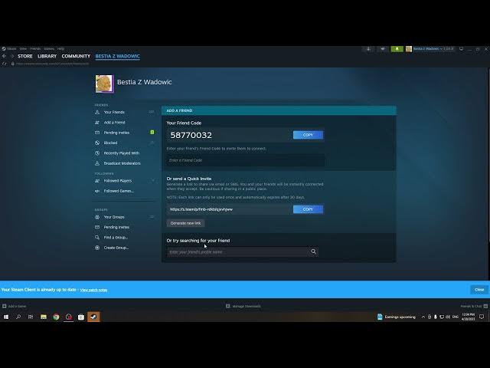The image size is (490, 368).
Task: Go to the STORE tab
Action: click(x=25, y=56)
